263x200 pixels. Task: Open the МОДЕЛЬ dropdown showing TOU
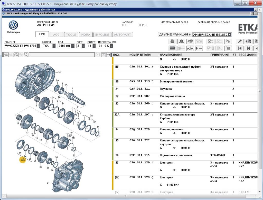point(54,46)
